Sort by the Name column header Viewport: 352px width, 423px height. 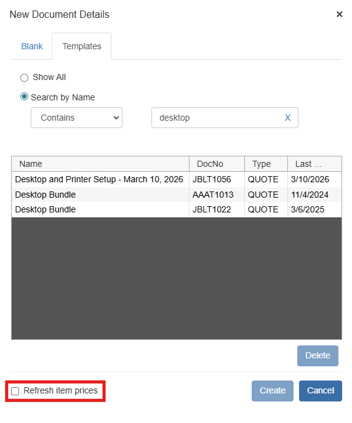coord(100,164)
